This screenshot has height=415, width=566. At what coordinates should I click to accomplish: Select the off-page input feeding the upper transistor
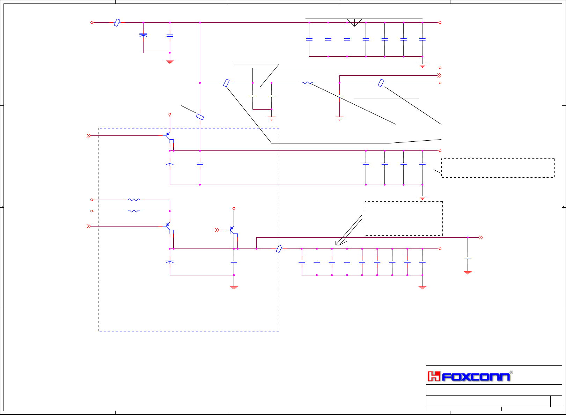pyautogui.click(x=89, y=136)
